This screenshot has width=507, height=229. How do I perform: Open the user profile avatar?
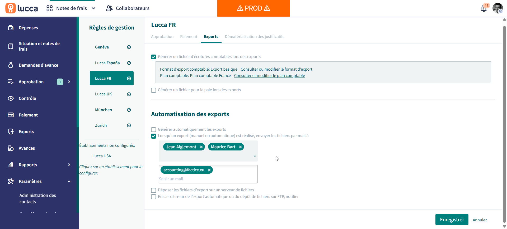[497, 8]
